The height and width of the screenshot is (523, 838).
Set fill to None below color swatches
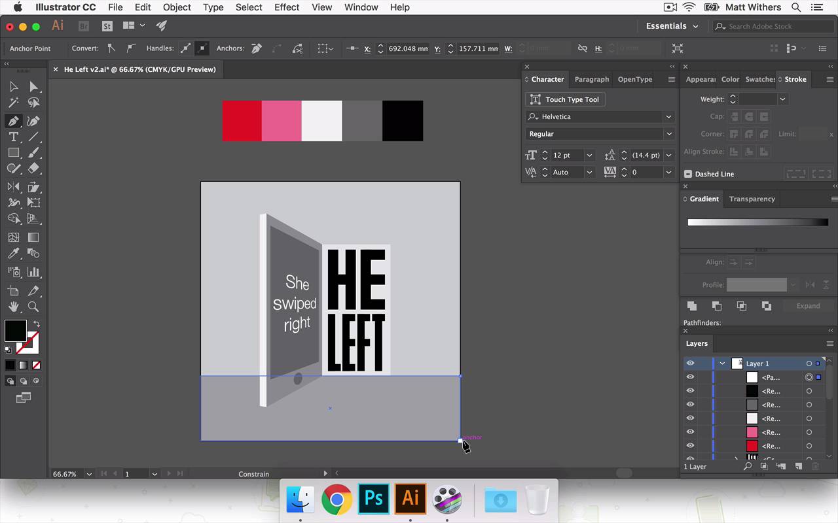(x=37, y=365)
